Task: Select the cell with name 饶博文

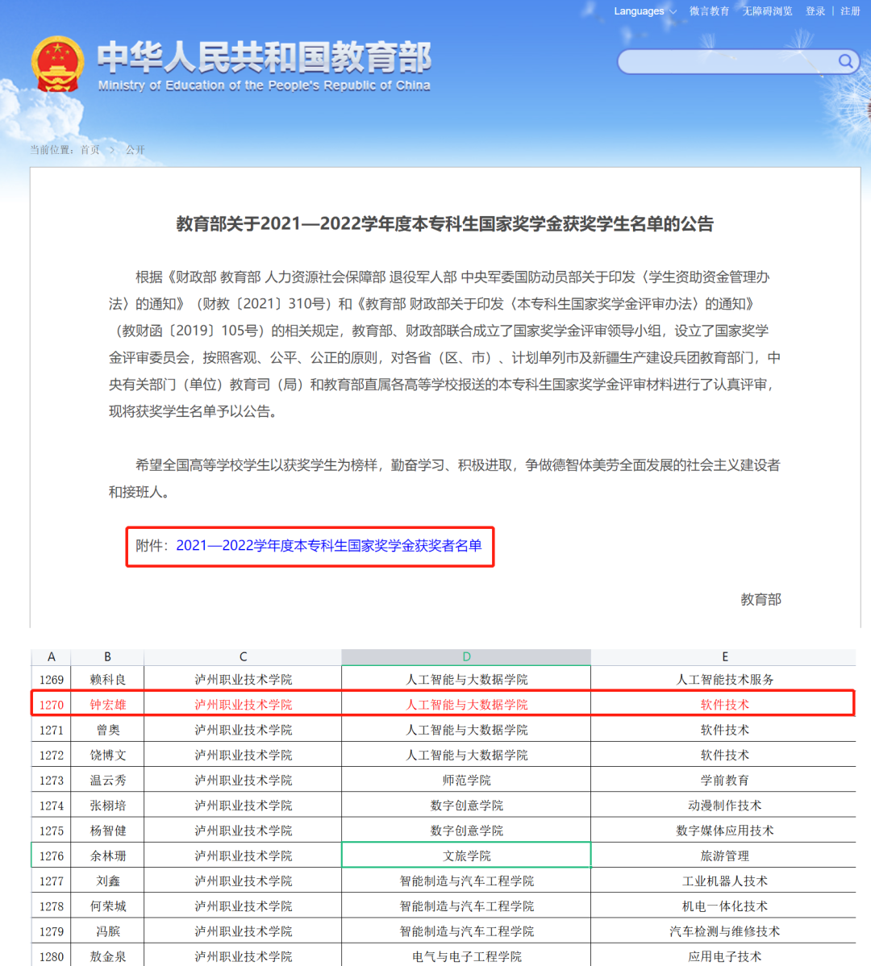Action: (107, 755)
